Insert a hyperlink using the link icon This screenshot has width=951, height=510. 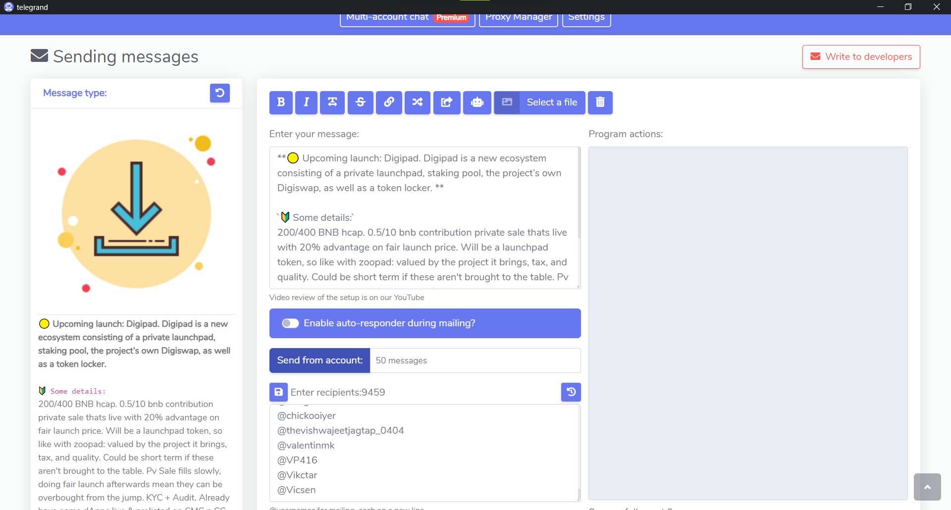point(389,102)
